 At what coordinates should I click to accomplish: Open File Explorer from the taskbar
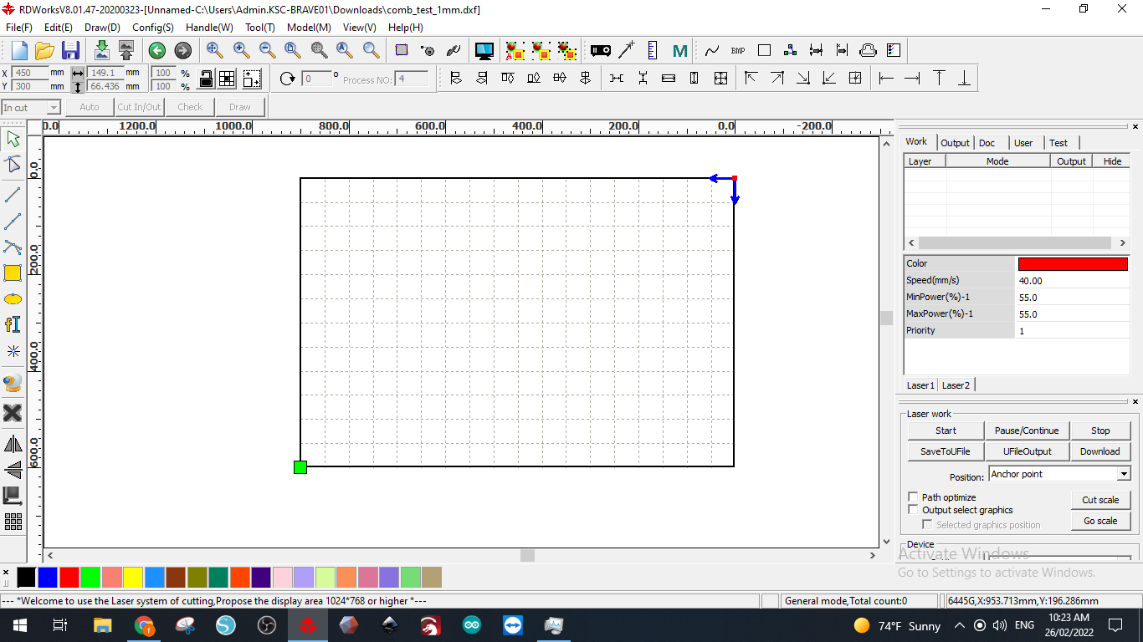(x=102, y=625)
